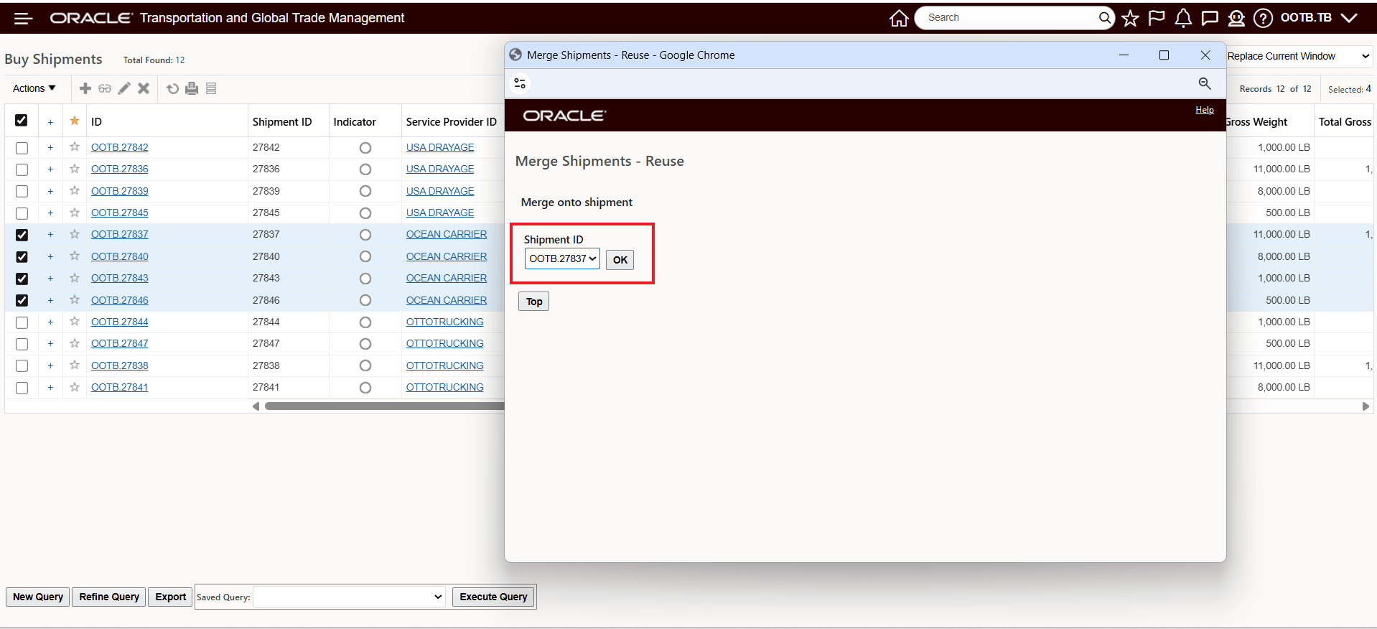
Task: Check the box for shipment OOTB.27836
Action: click(x=22, y=169)
